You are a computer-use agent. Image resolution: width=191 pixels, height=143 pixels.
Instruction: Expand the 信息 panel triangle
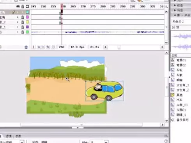(x=175, y=5)
